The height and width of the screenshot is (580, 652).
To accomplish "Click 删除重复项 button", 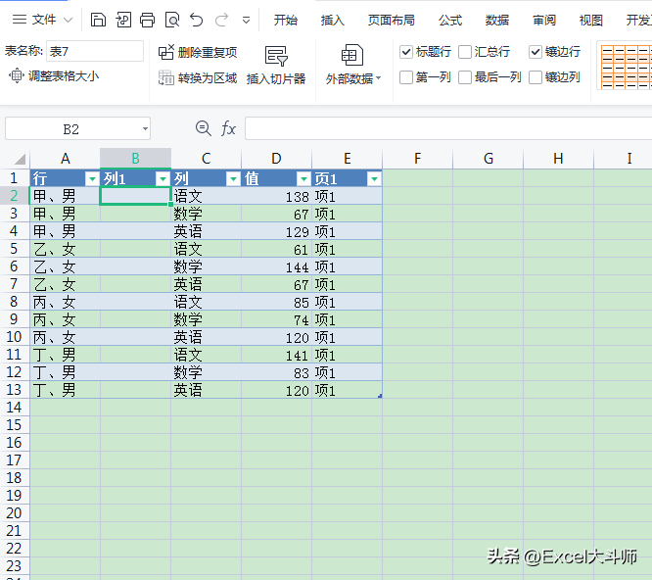I will point(198,53).
